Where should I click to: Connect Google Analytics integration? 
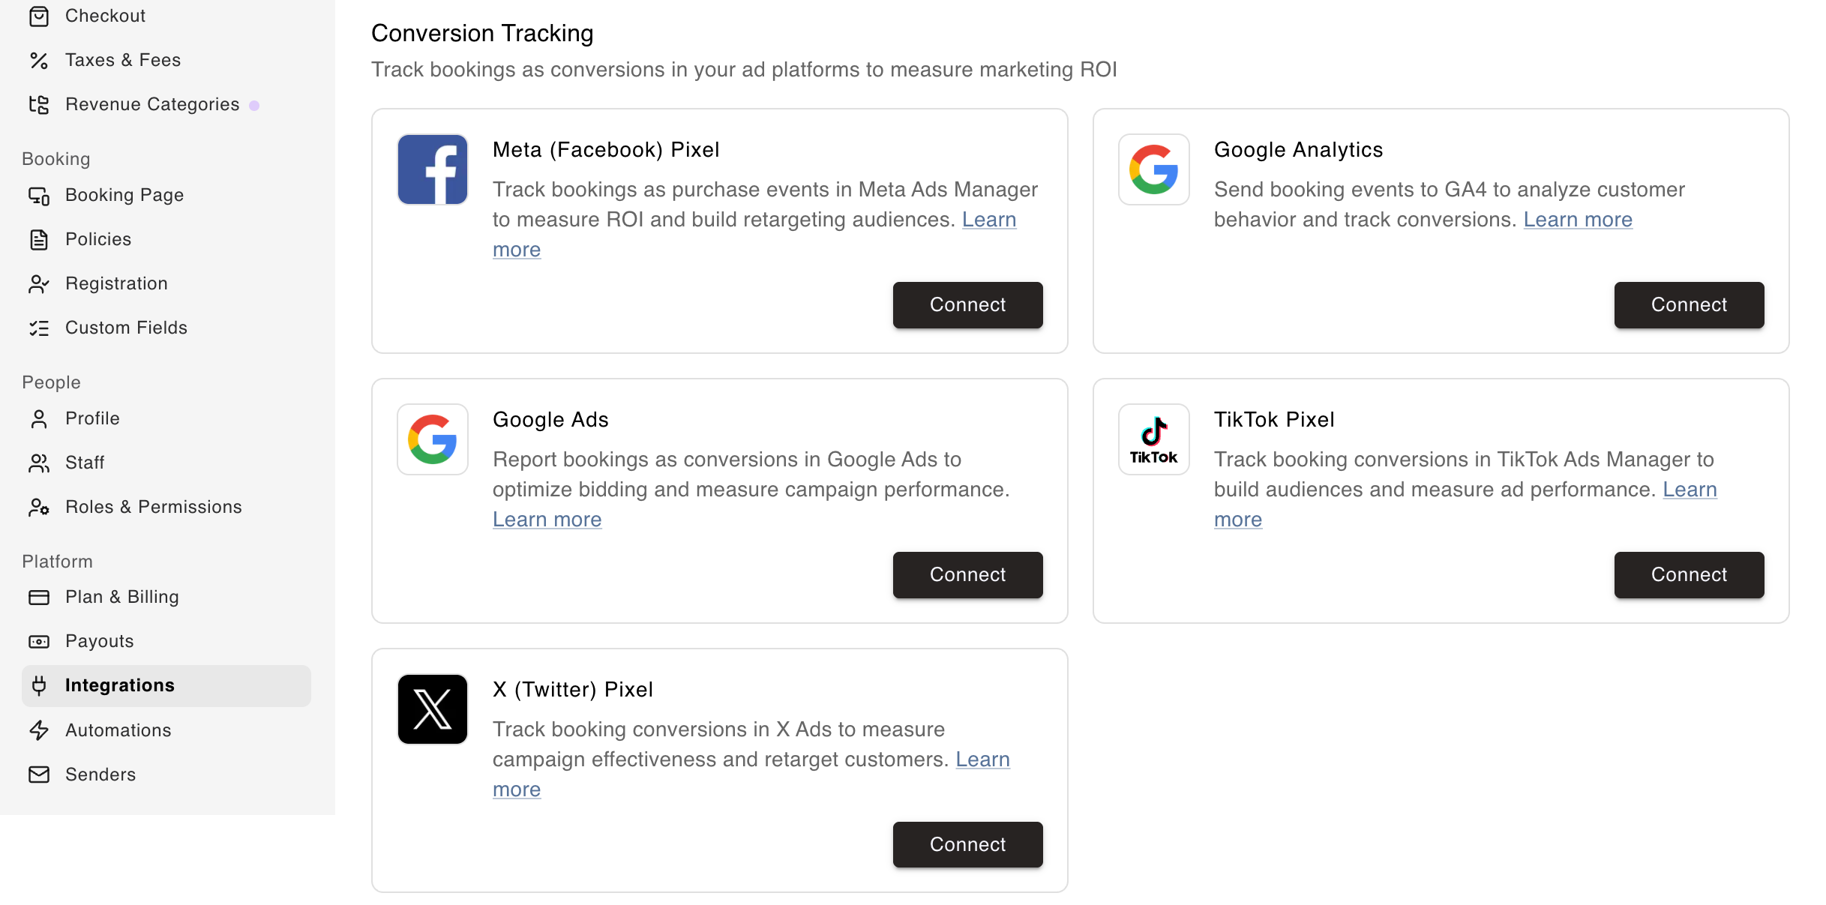[x=1689, y=305]
